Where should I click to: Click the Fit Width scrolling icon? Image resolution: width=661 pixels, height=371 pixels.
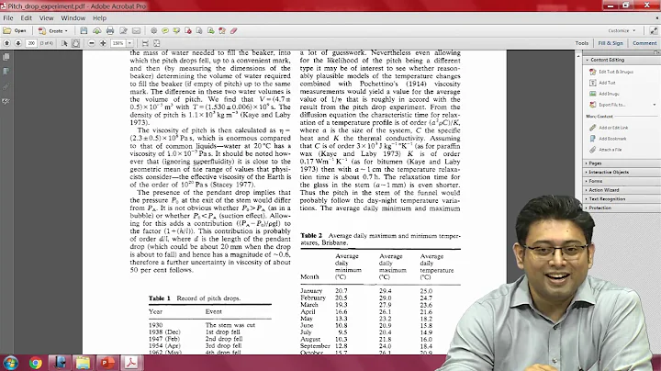click(x=145, y=43)
